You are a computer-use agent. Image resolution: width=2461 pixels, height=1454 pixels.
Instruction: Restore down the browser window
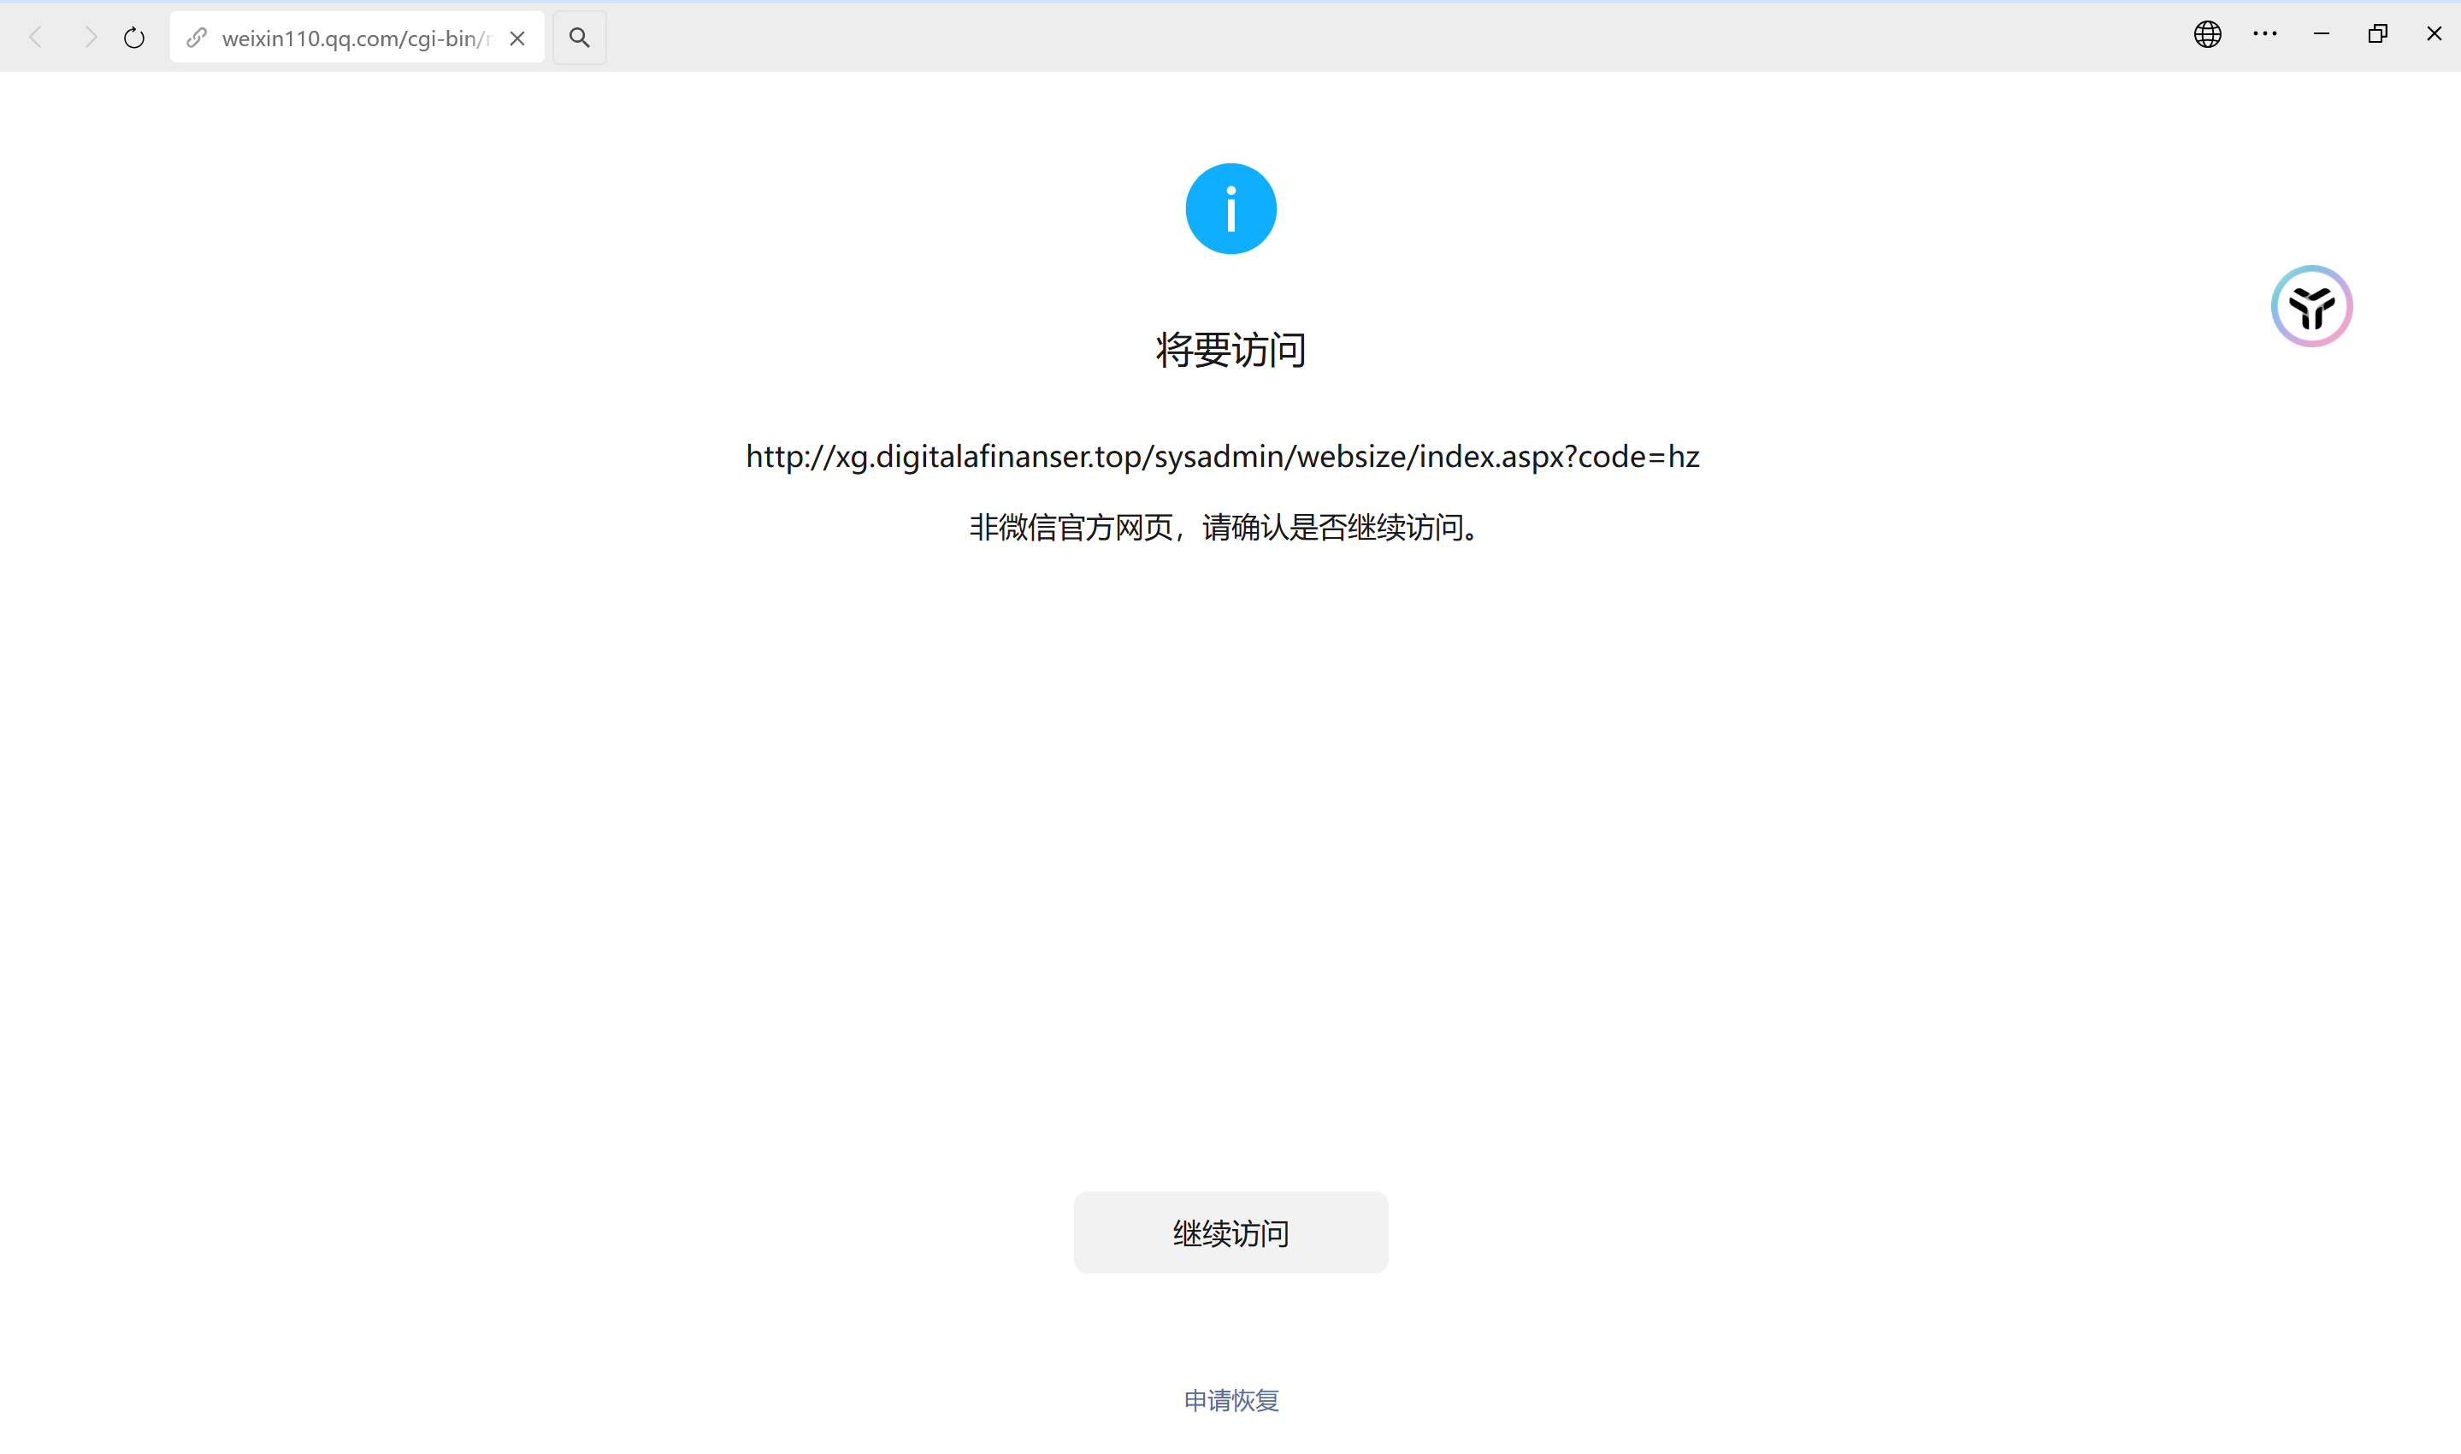(x=2378, y=34)
